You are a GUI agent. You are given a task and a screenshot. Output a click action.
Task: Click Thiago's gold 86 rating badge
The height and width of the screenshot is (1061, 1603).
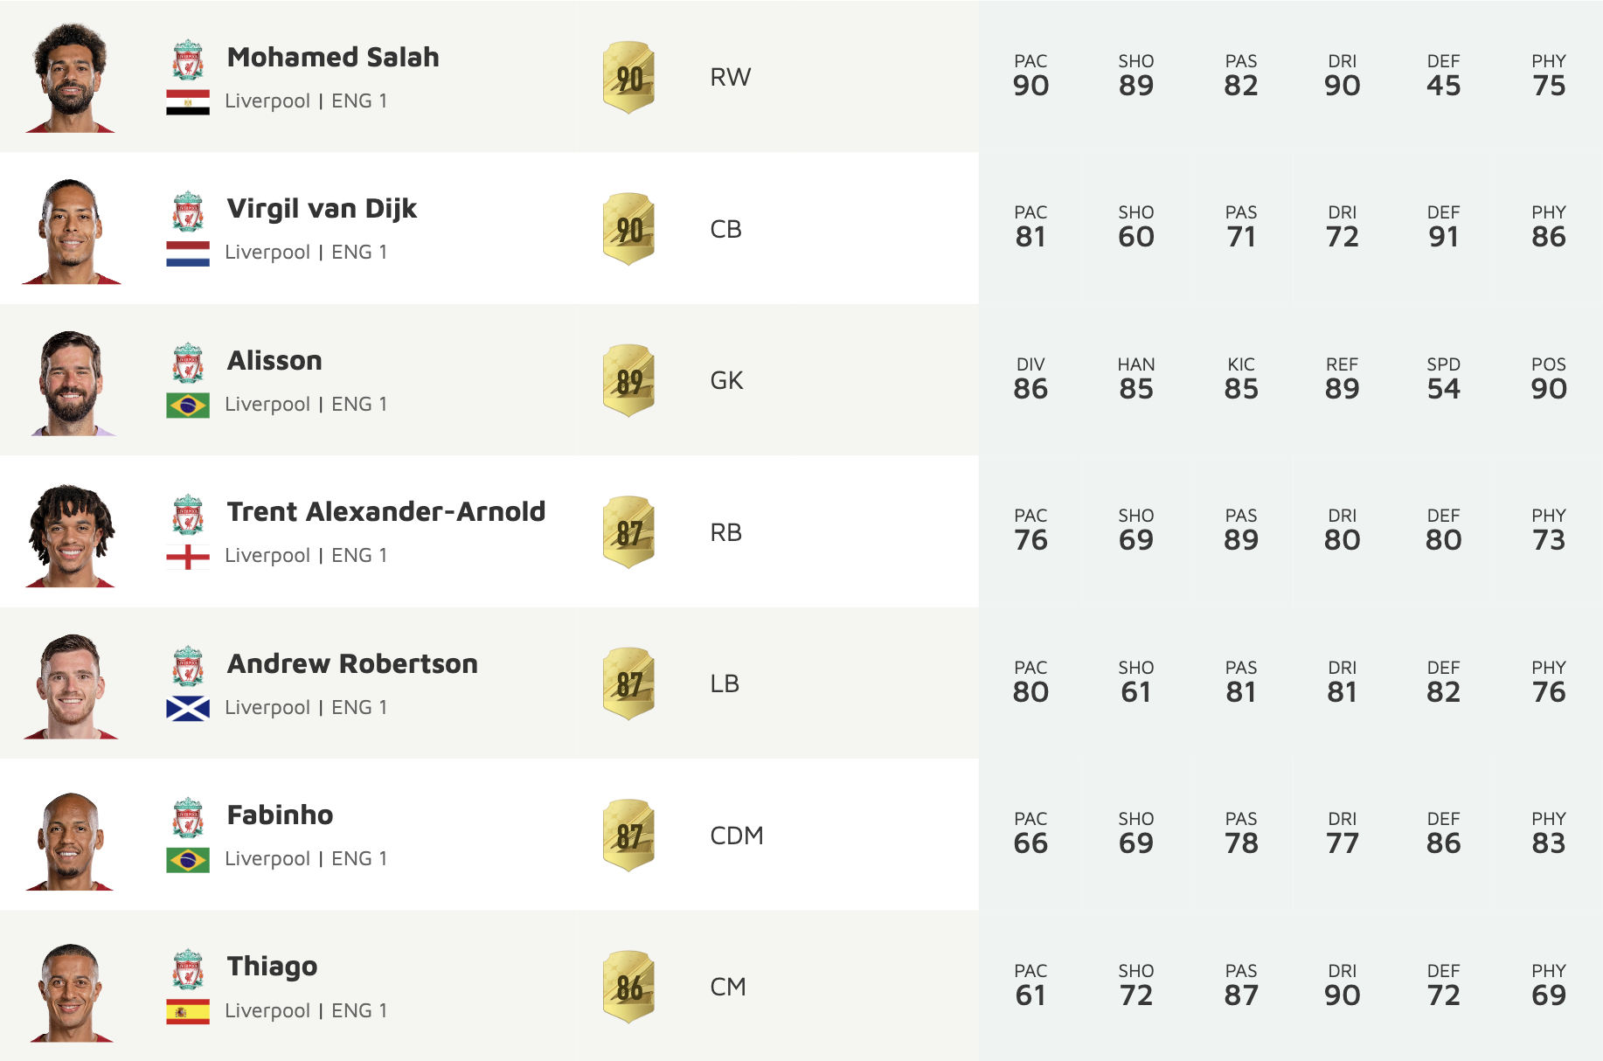(x=628, y=988)
